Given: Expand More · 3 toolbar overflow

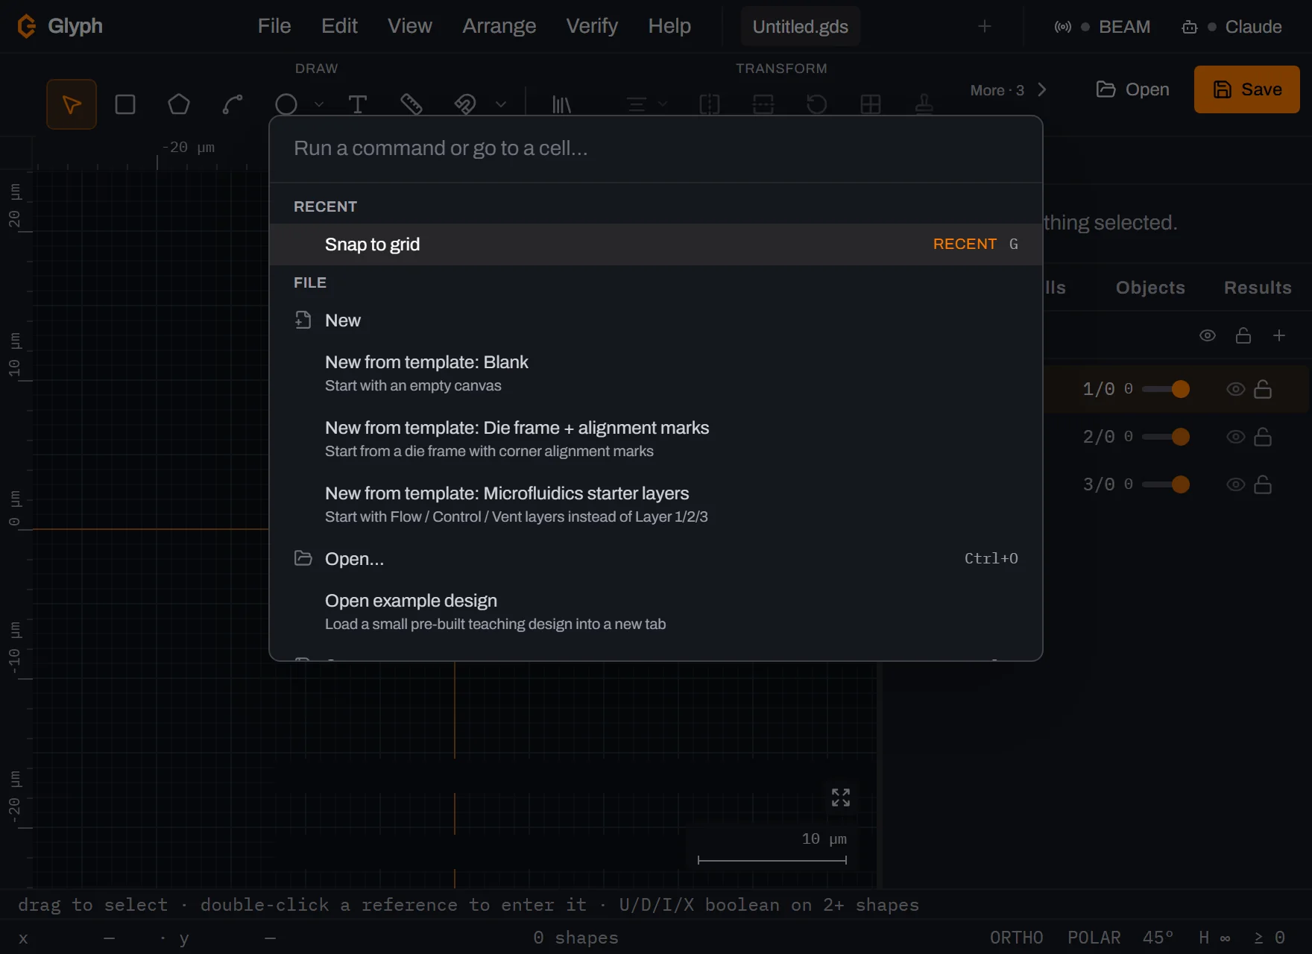Looking at the screenshot, I should coord(1009,90).
